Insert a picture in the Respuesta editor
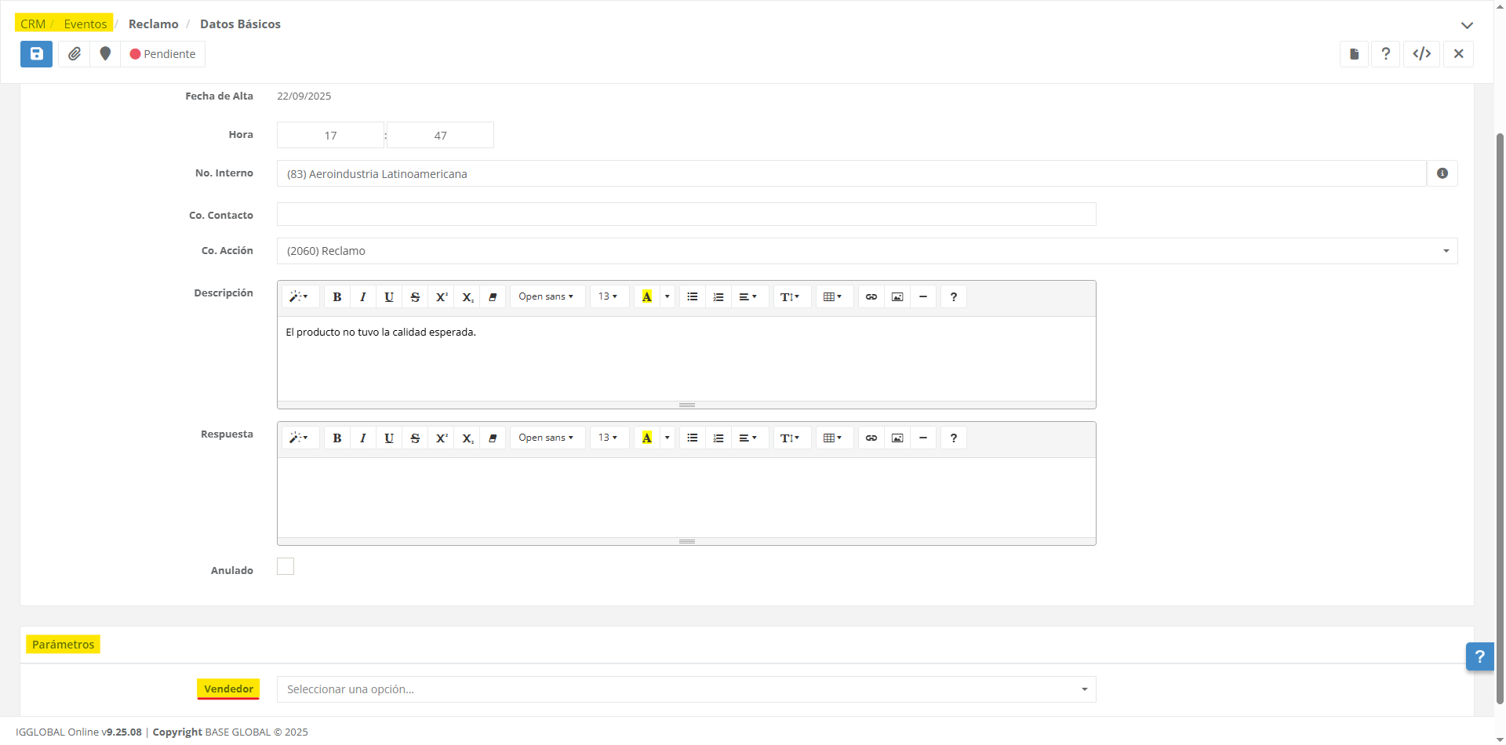Screen dimensions: 1506x745 click(x=897, y=438)
